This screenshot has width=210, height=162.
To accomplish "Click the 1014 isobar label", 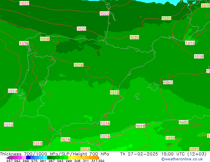I will click(x=13, y=91).
